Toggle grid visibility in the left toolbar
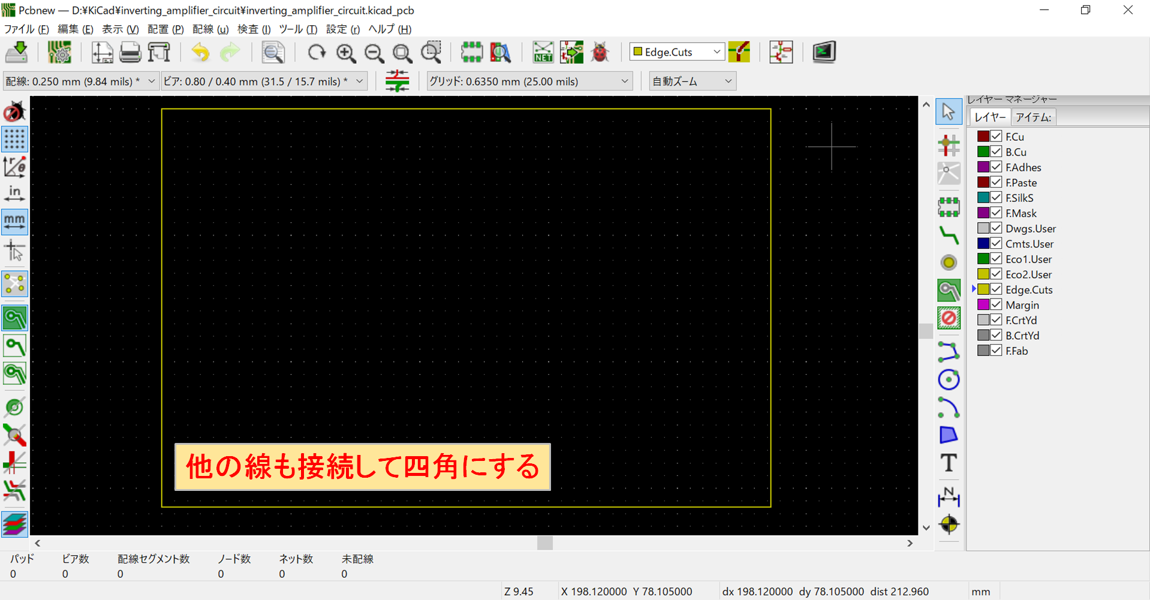Screen dimensions: 1150x600 (15, 139)
